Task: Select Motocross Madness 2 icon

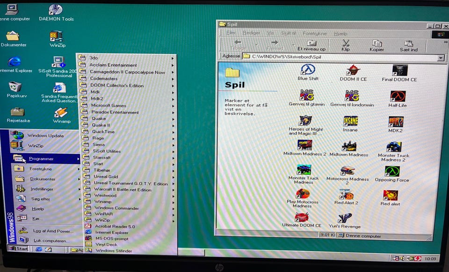Action: (x=348, y=175)
